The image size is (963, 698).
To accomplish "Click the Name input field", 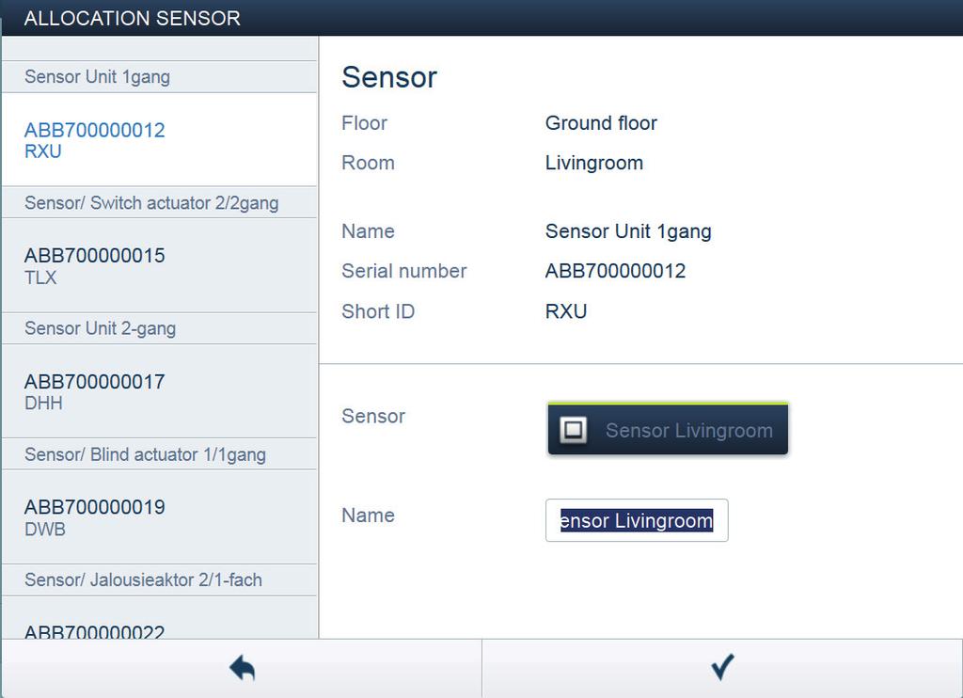I will tap(637, 520).
